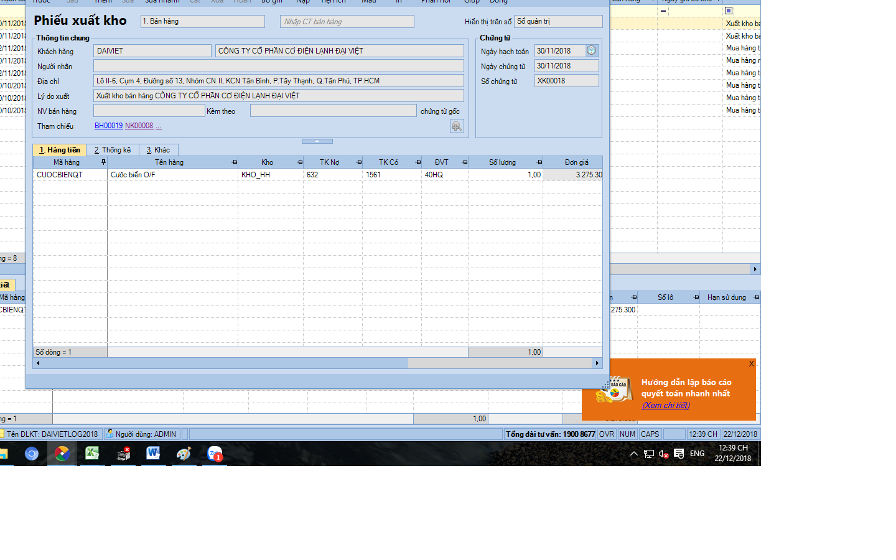Click the network icon in system tray
The height and width of the screenshot is (560, 896).
pos(648,454)
